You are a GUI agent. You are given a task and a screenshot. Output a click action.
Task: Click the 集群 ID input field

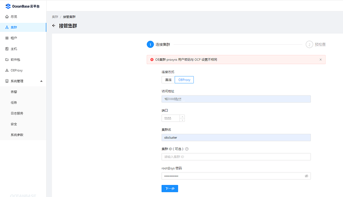(x=236, y=157)
